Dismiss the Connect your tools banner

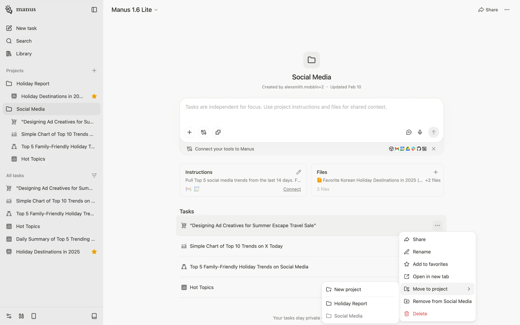pyautogui.click(x=434, y=149)
